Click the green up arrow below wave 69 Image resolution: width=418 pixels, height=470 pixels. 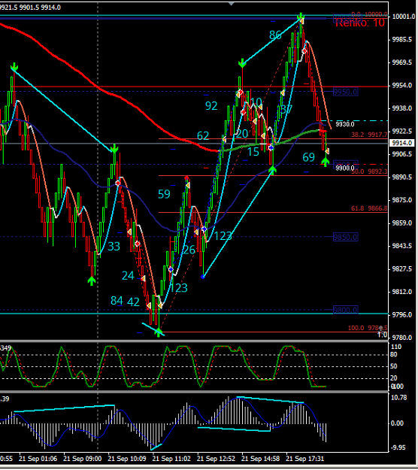(x=326, y=162)
